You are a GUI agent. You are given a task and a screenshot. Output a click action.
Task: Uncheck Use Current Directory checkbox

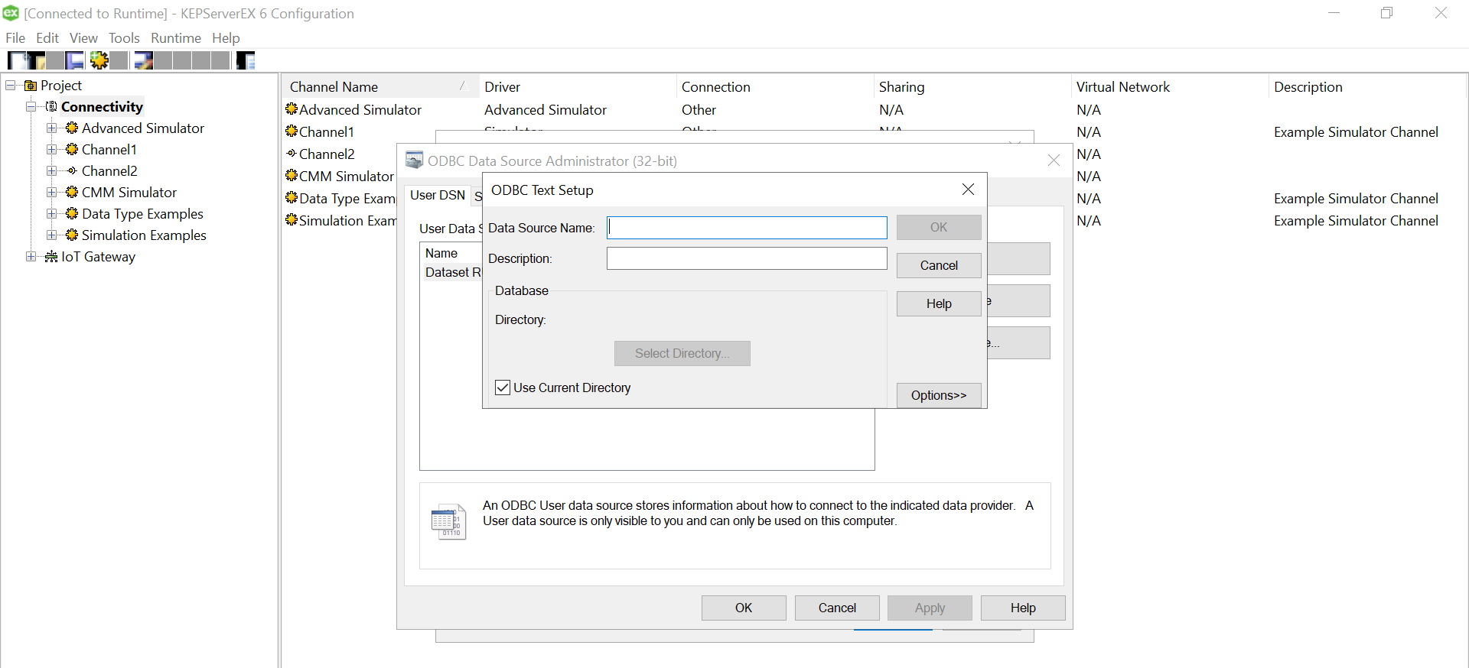click(503, 388)
